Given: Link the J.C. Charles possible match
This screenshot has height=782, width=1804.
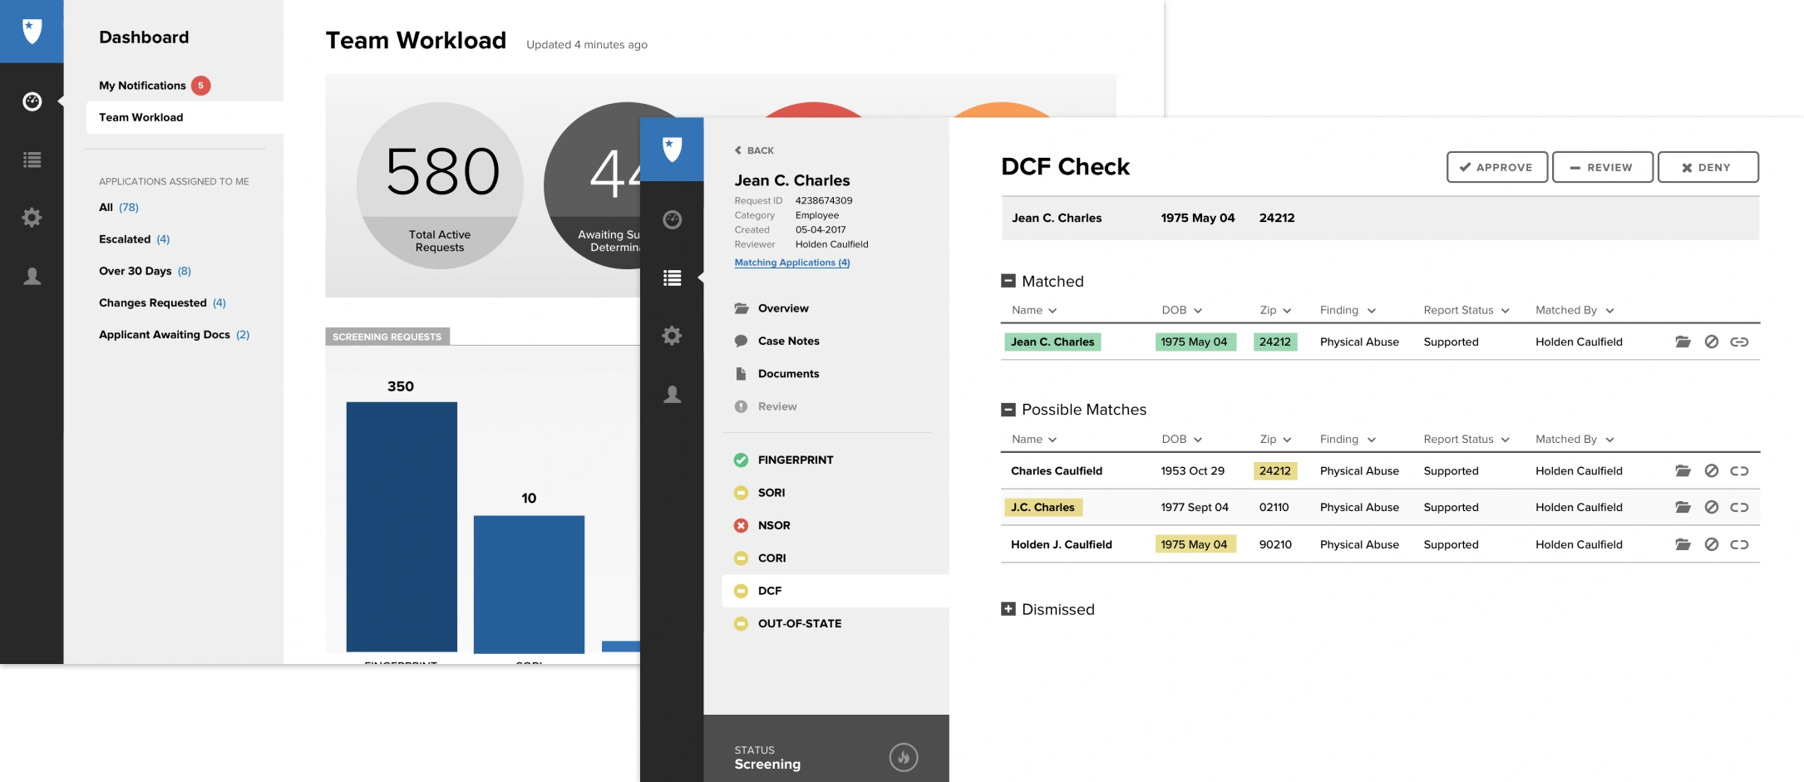Looking at the screenshot, I should [1739, 507].
